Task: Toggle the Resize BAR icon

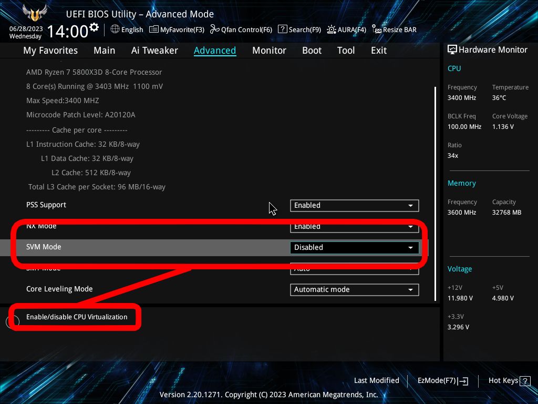Action: [377, 29]
